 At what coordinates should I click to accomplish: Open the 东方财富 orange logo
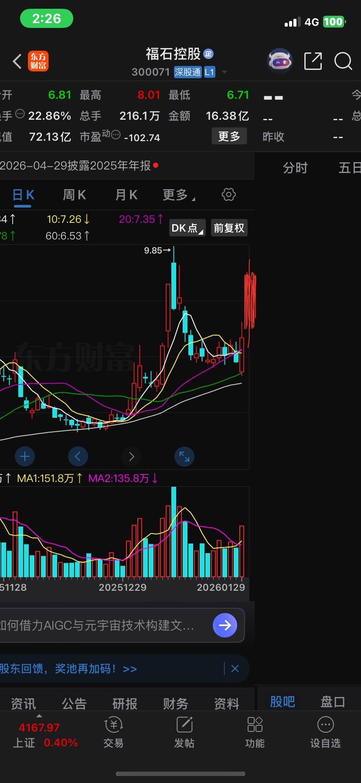[x=38, y=61]
